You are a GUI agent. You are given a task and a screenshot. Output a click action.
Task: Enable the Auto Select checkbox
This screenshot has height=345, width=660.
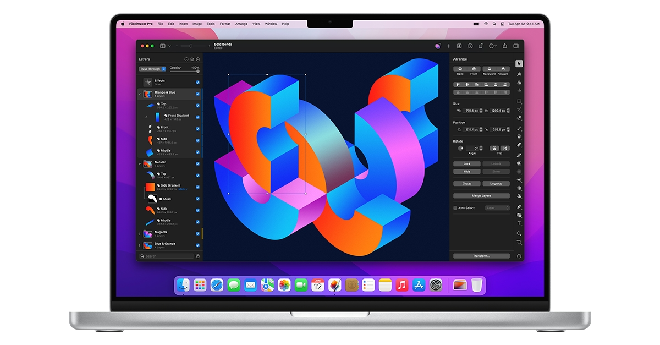(455, 208)
